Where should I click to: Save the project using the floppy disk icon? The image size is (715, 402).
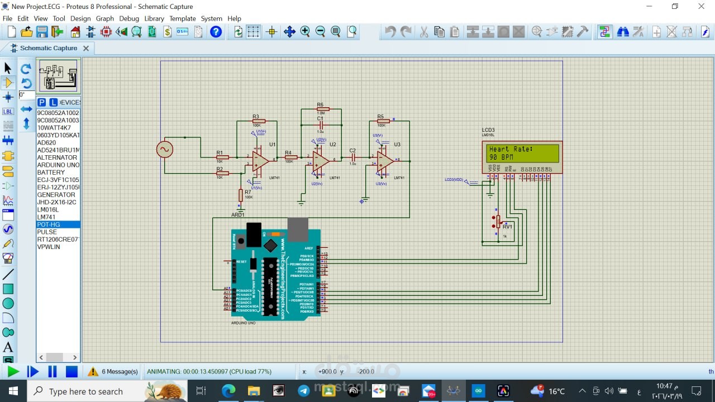(42, 32)
